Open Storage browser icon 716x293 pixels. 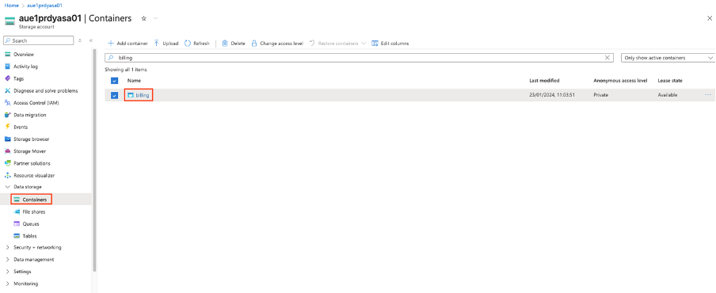coord(7,139)
